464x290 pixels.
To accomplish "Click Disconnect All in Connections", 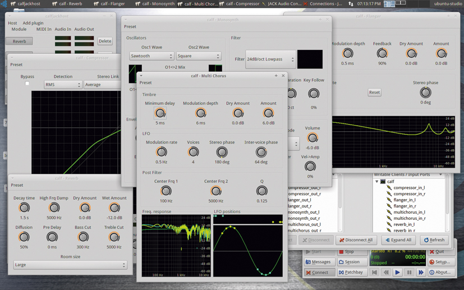I will point(356,240).
